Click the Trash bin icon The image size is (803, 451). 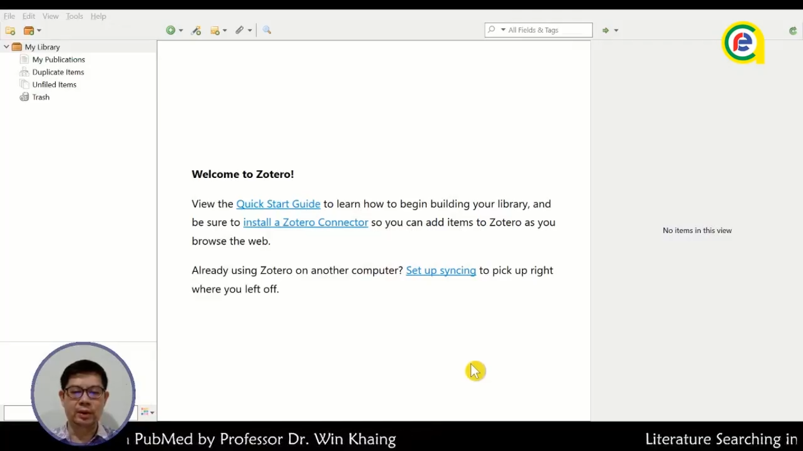[x=24, y=97]
